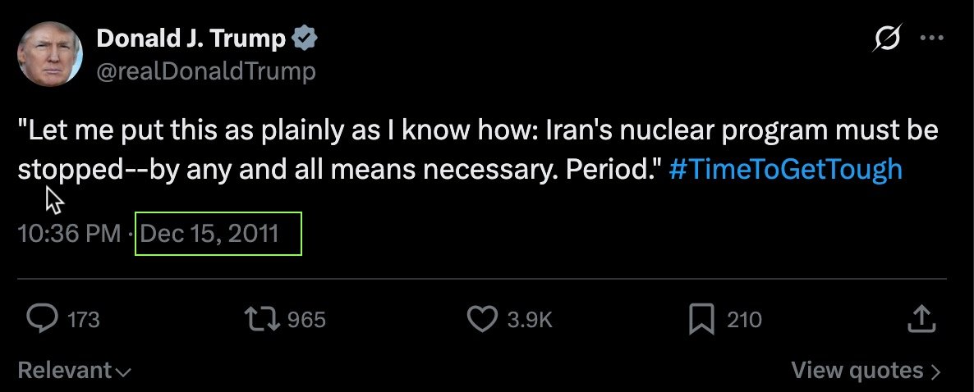Image resolution: width=974 pixels, height=392 pixels.
Task: Click the 173 replies count
Action: [83, 319]
